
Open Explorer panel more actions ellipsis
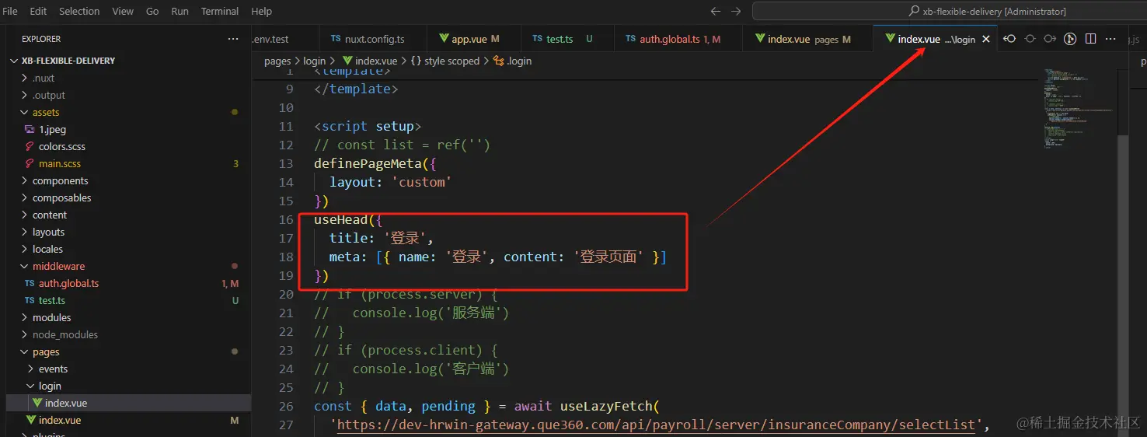point(233,39)
